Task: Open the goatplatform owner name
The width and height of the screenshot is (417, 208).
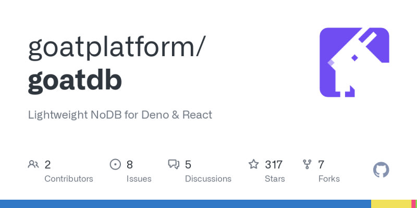Action: [116, 49]
